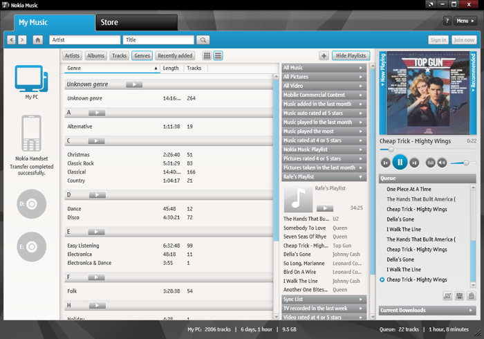484x339 pixels.
Task: Pause the current track
Action: click(400, 162)
